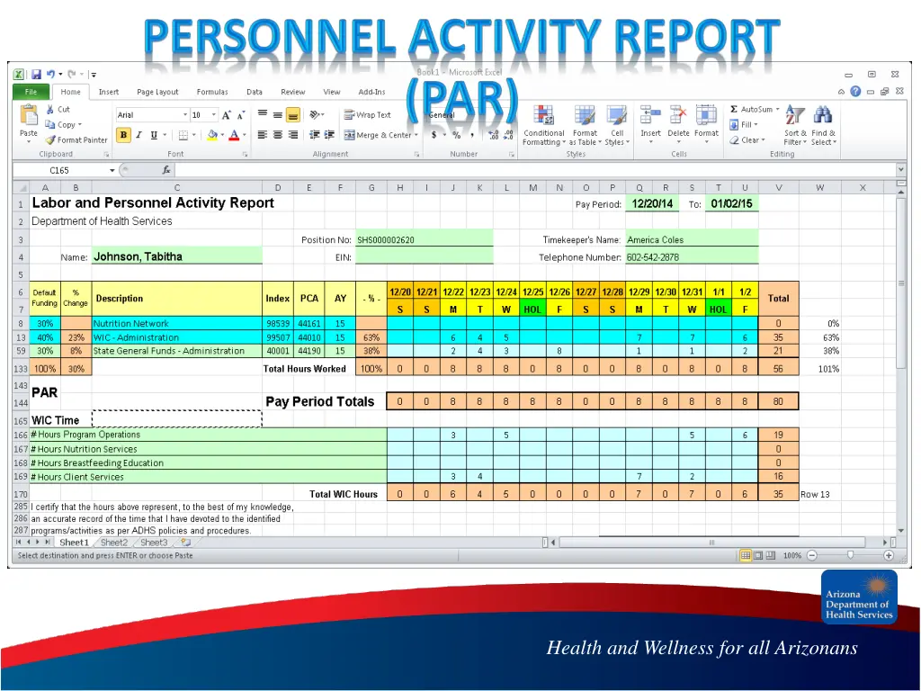This screenshot has width=921, height=691.
Task: Click the Increase Indent icon
Action: click(x=329, y=135)
